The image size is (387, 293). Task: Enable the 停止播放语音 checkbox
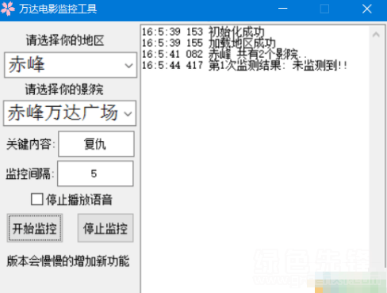[x=36, y=200]
